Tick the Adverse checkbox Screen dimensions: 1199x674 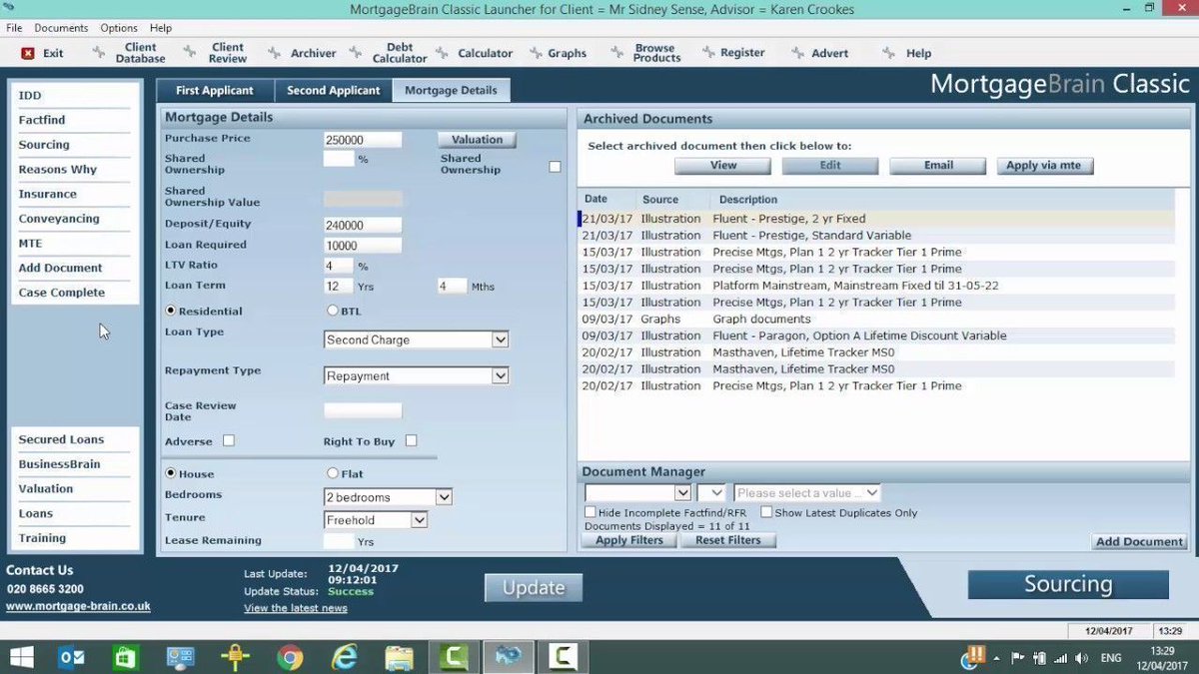pos(229,440)
